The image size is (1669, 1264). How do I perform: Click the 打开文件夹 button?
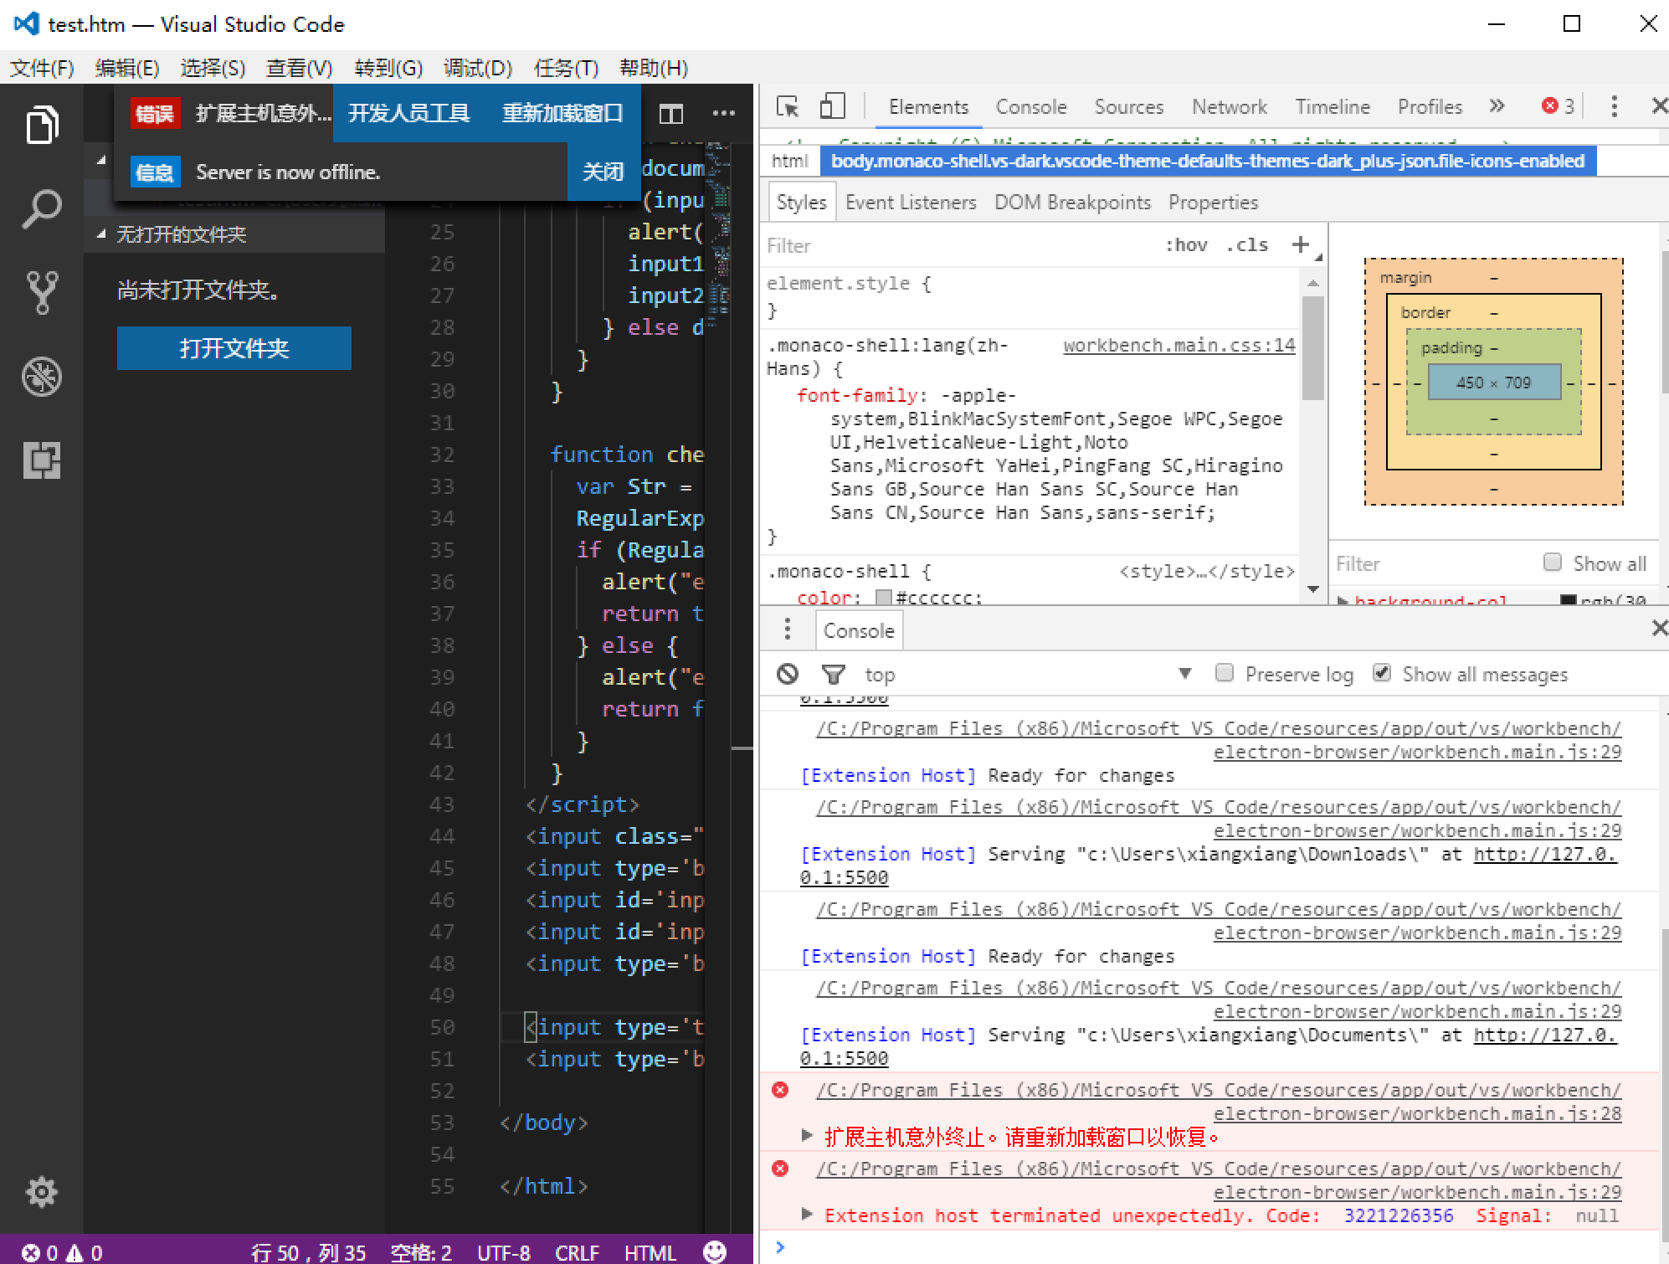[x=234, y=348]
